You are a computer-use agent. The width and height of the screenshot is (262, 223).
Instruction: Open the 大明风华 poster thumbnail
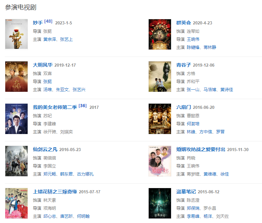click(x=16, y=76)
